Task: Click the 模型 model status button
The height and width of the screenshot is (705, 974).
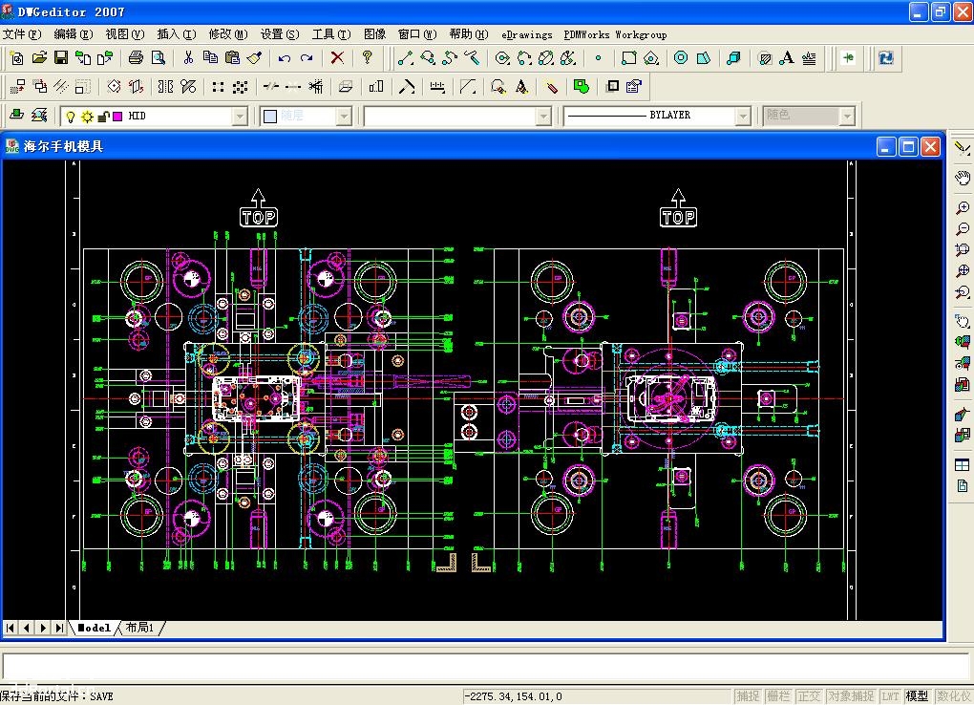Action: coord(917,696)
